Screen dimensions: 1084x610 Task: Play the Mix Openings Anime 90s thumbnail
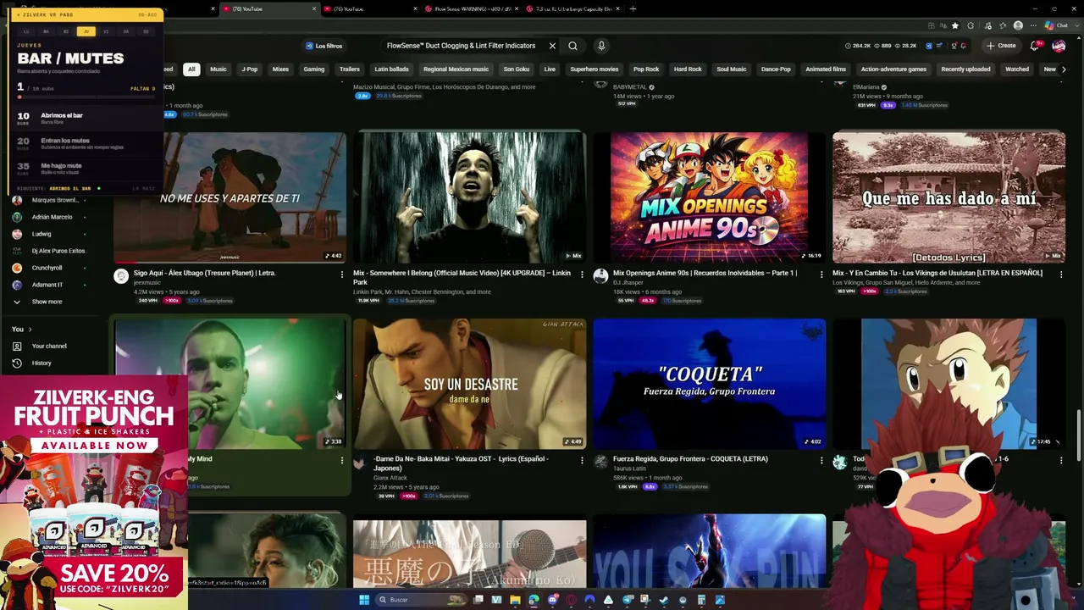point(710,197)
